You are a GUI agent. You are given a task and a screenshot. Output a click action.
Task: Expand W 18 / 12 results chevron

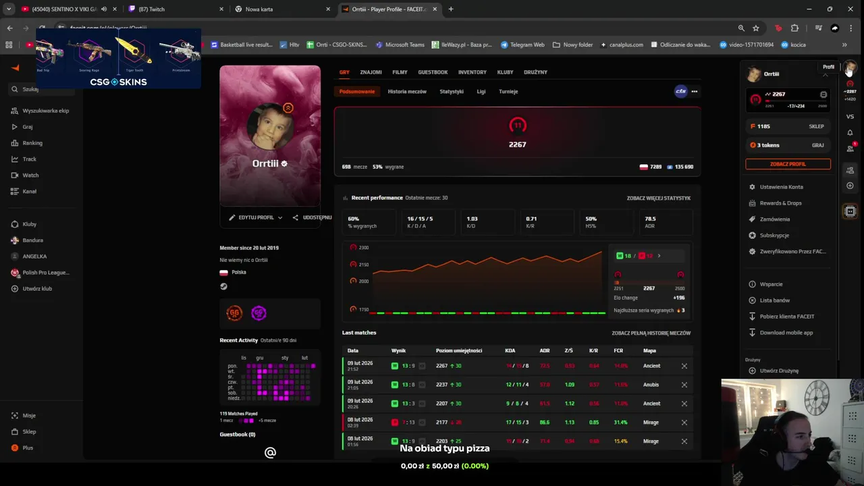point(659,256)
